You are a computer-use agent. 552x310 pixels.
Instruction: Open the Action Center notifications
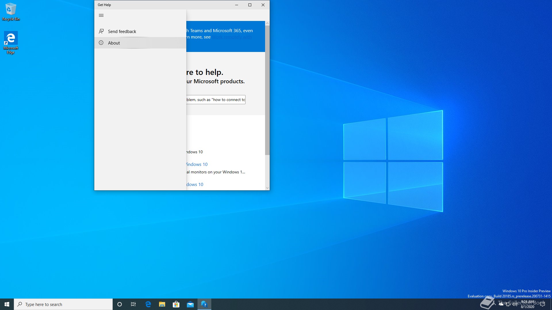point(543,304)
